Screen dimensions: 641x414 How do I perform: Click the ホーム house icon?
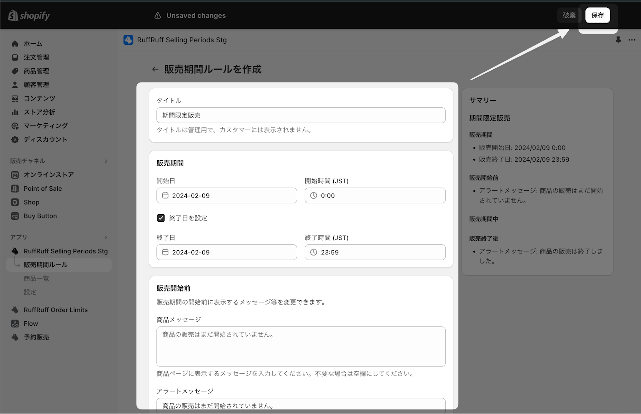pos(15,44)
